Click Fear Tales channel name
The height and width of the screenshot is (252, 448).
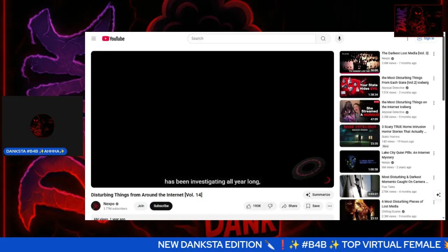click(x=388, y=187)
